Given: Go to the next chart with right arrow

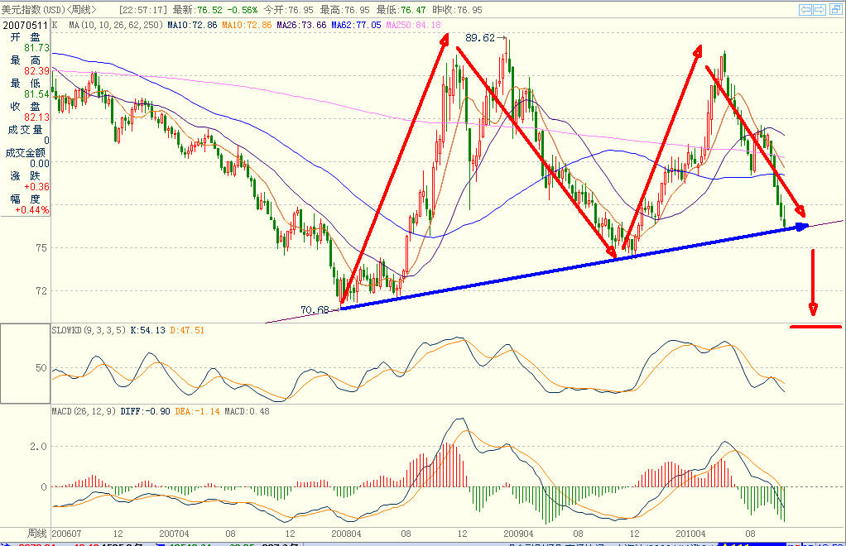Looking at the screenshot, I should (x=819, y=10).
